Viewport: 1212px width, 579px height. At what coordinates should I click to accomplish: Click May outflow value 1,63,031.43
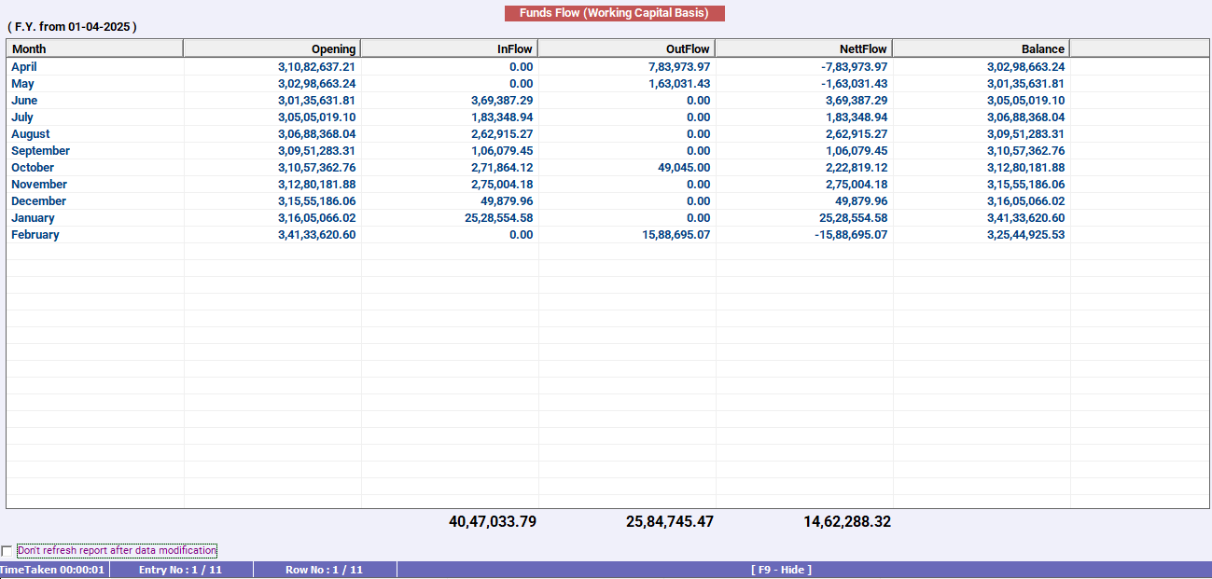tap(679, 84)
